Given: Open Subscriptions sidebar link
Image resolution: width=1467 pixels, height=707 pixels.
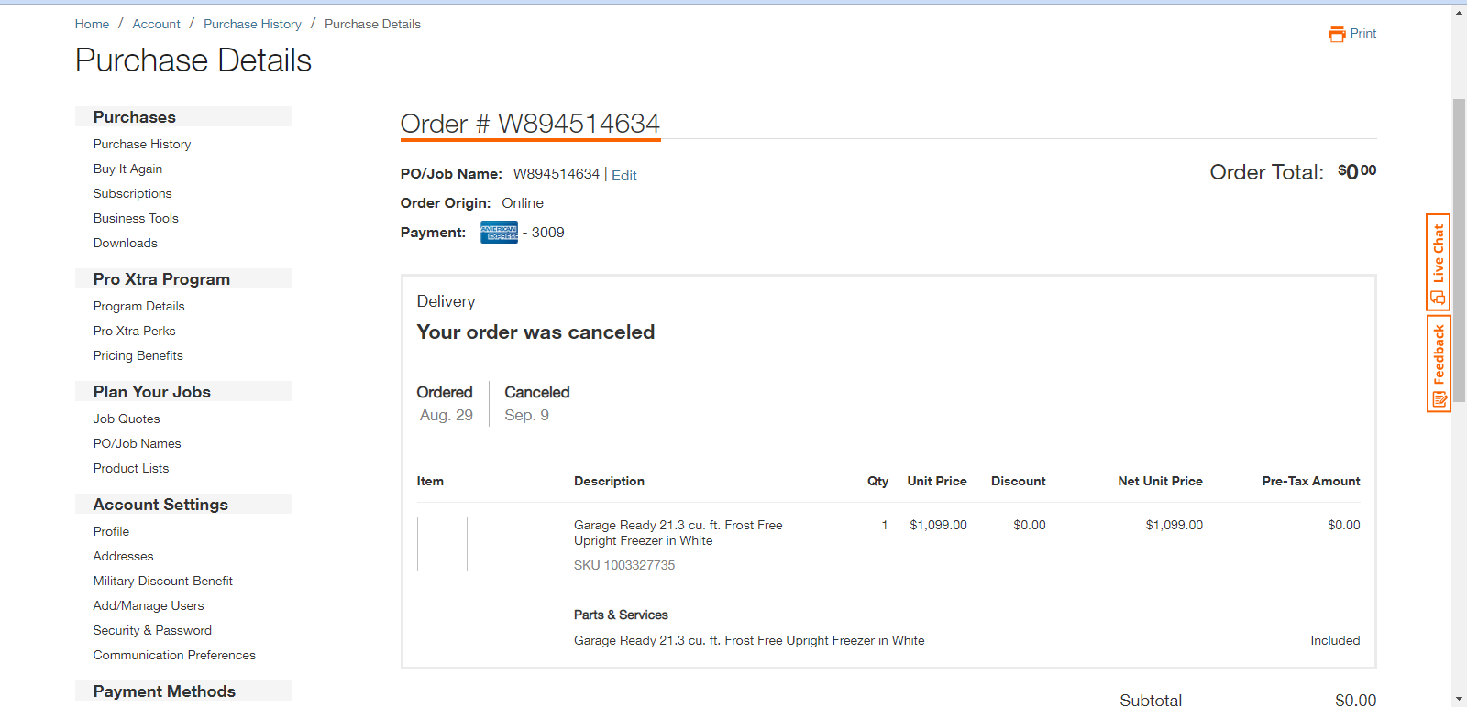Looking at the screenshot, I should tap(132, 193).
